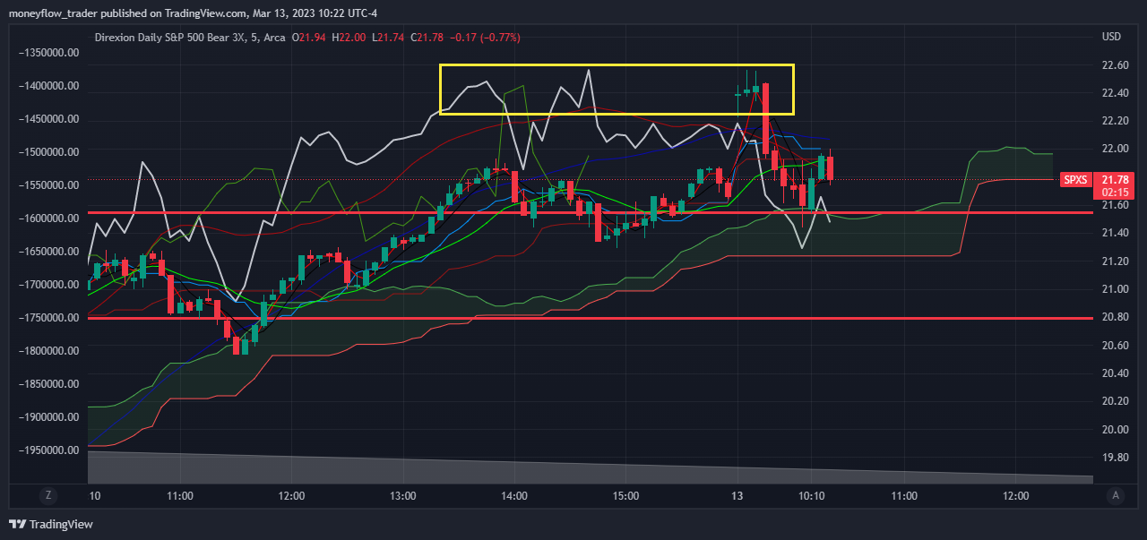
Task: Click the 22.60 price axis label
Action: (x=1115, y=65)
